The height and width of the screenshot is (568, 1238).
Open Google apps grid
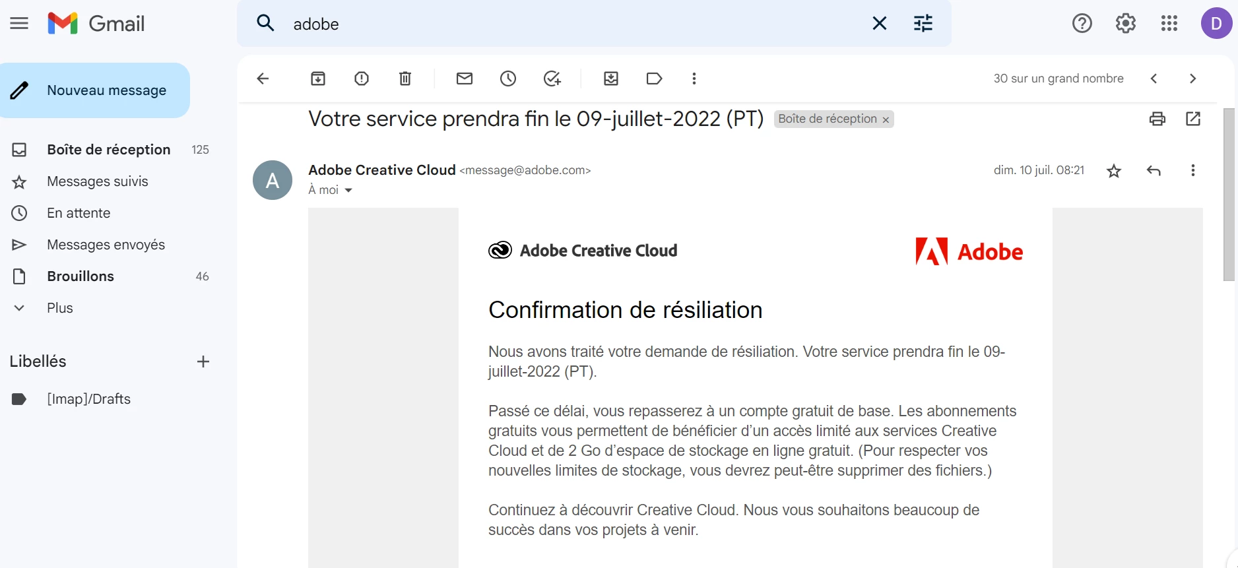[x=1169, y=24]
